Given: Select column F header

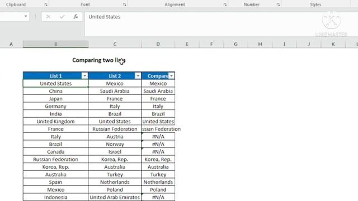Looking at the screenshot, I should (211, 44).
